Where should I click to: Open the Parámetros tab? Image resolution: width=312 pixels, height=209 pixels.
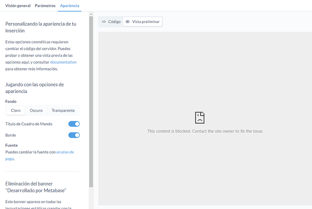(x=45, y=6)
